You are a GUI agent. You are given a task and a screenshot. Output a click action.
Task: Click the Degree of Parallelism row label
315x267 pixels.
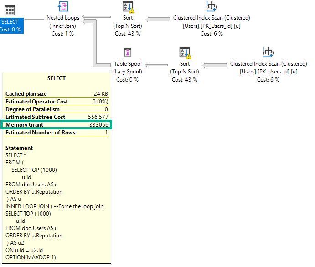pyautogui.click(x=32, y=109)
